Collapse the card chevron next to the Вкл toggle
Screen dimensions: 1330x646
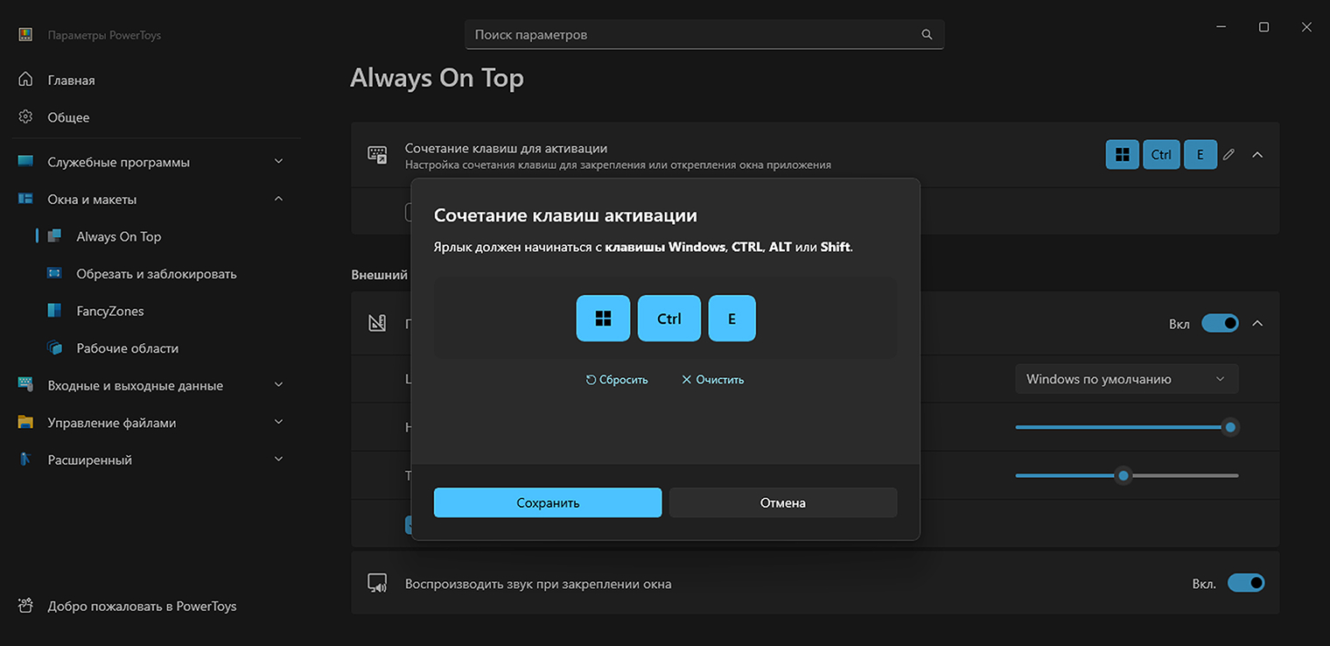pos(1257,324)
